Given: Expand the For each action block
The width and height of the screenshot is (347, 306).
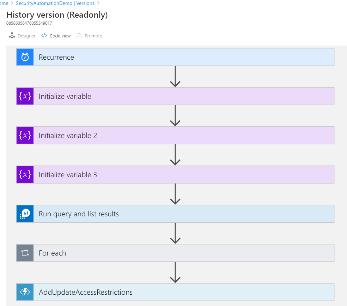Looking at the screenshot, I should click(x=183, y=253).
